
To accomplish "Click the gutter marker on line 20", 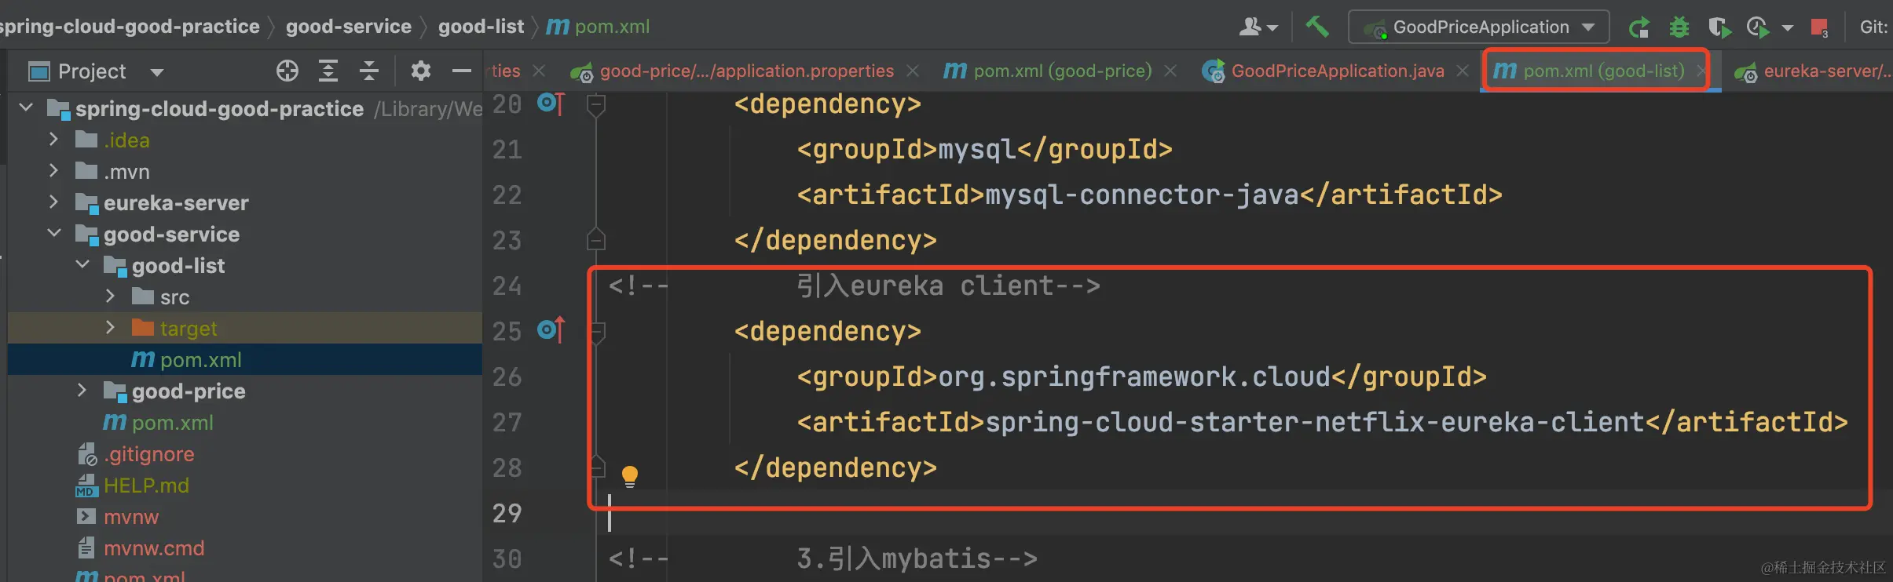I will [x=551, y=104].
